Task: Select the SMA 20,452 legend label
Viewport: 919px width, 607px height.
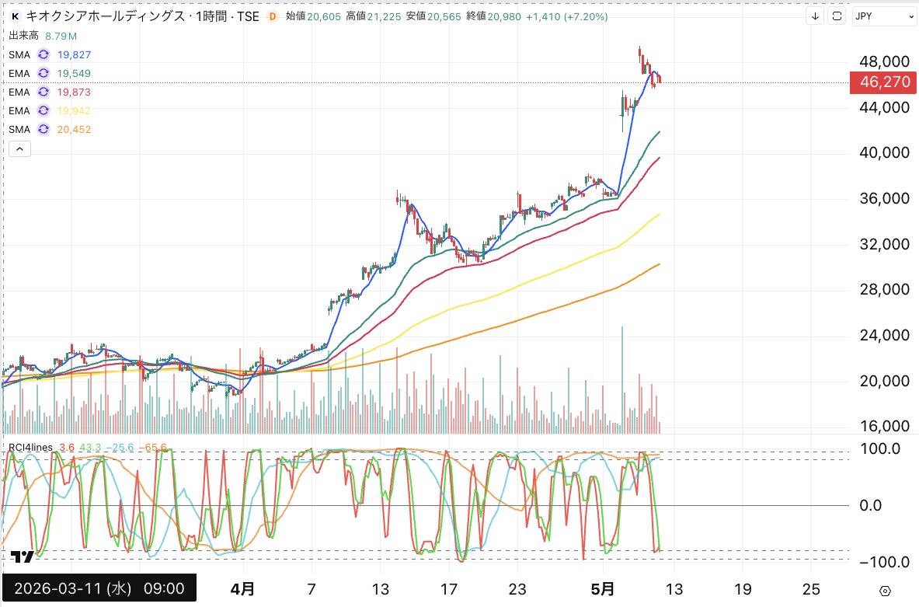Action: [x=19, y=130]
